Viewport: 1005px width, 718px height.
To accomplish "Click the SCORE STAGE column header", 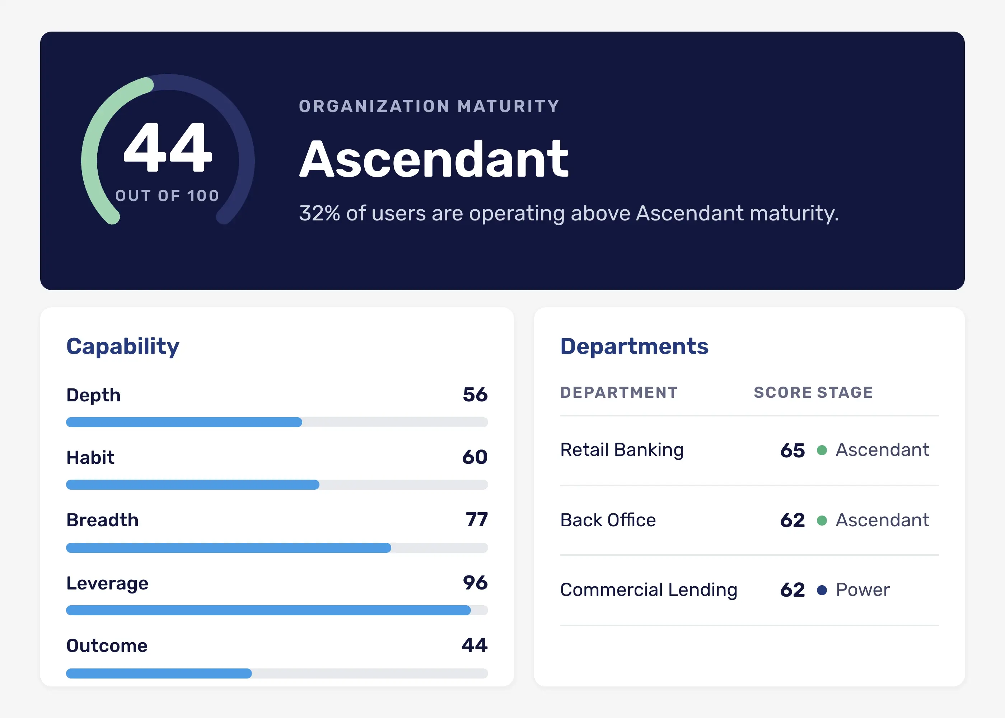I will tap(813, 393).
